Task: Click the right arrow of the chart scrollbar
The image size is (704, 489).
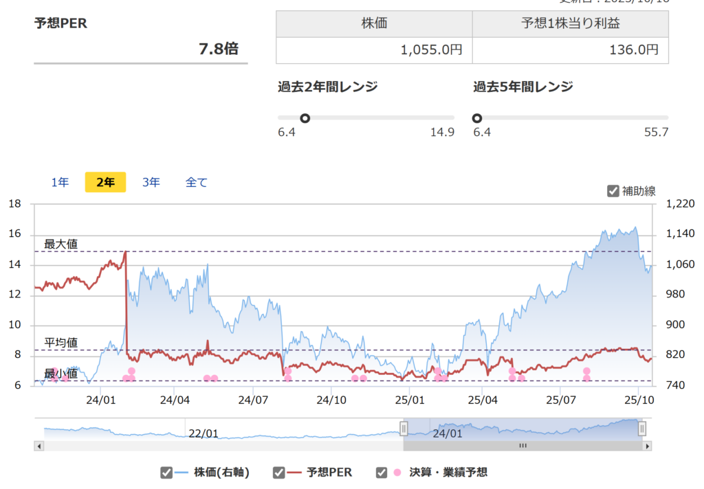Action: pyautogui.click(x=647, y=446)
